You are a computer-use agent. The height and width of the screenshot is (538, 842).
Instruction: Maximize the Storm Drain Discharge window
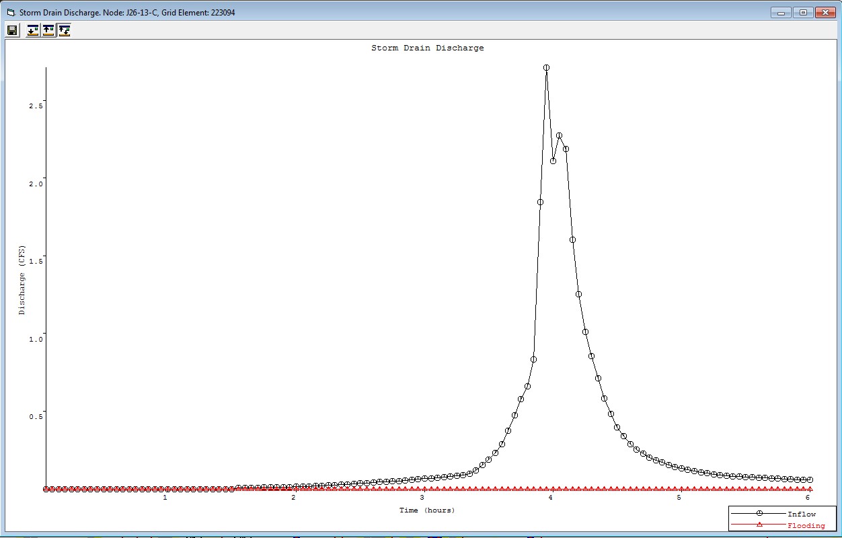click(x=802, y=12)
